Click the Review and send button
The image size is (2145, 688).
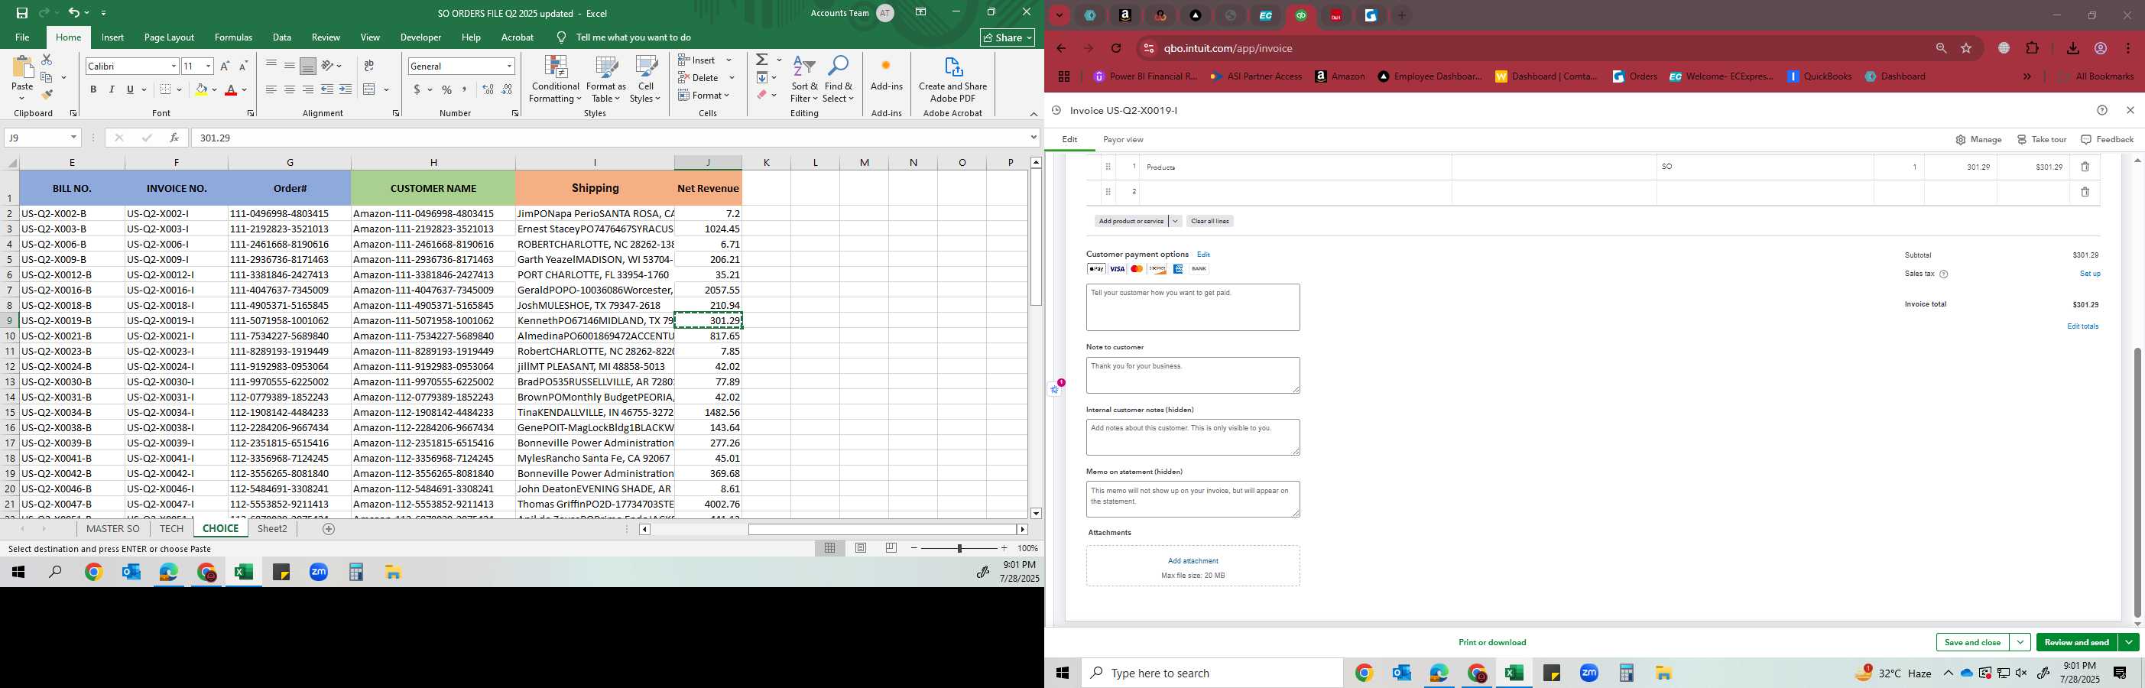[2077, 642]
